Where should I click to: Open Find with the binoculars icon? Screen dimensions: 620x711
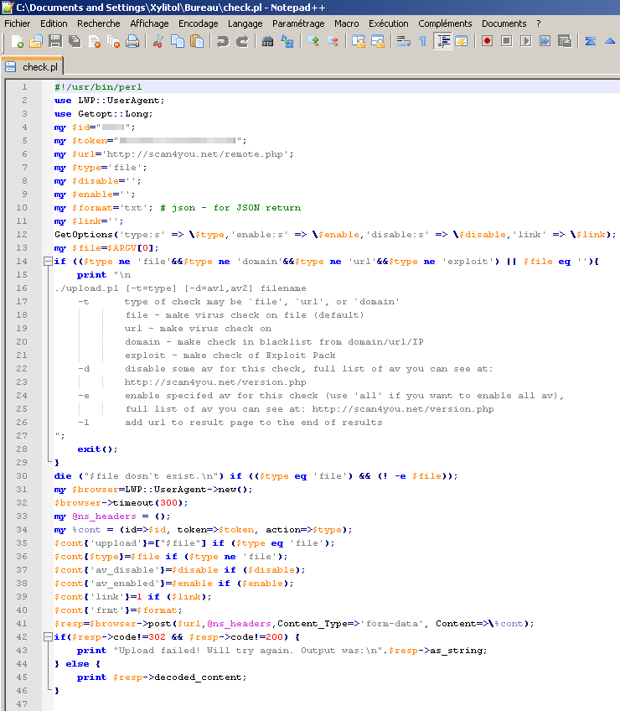click(268, 42)
